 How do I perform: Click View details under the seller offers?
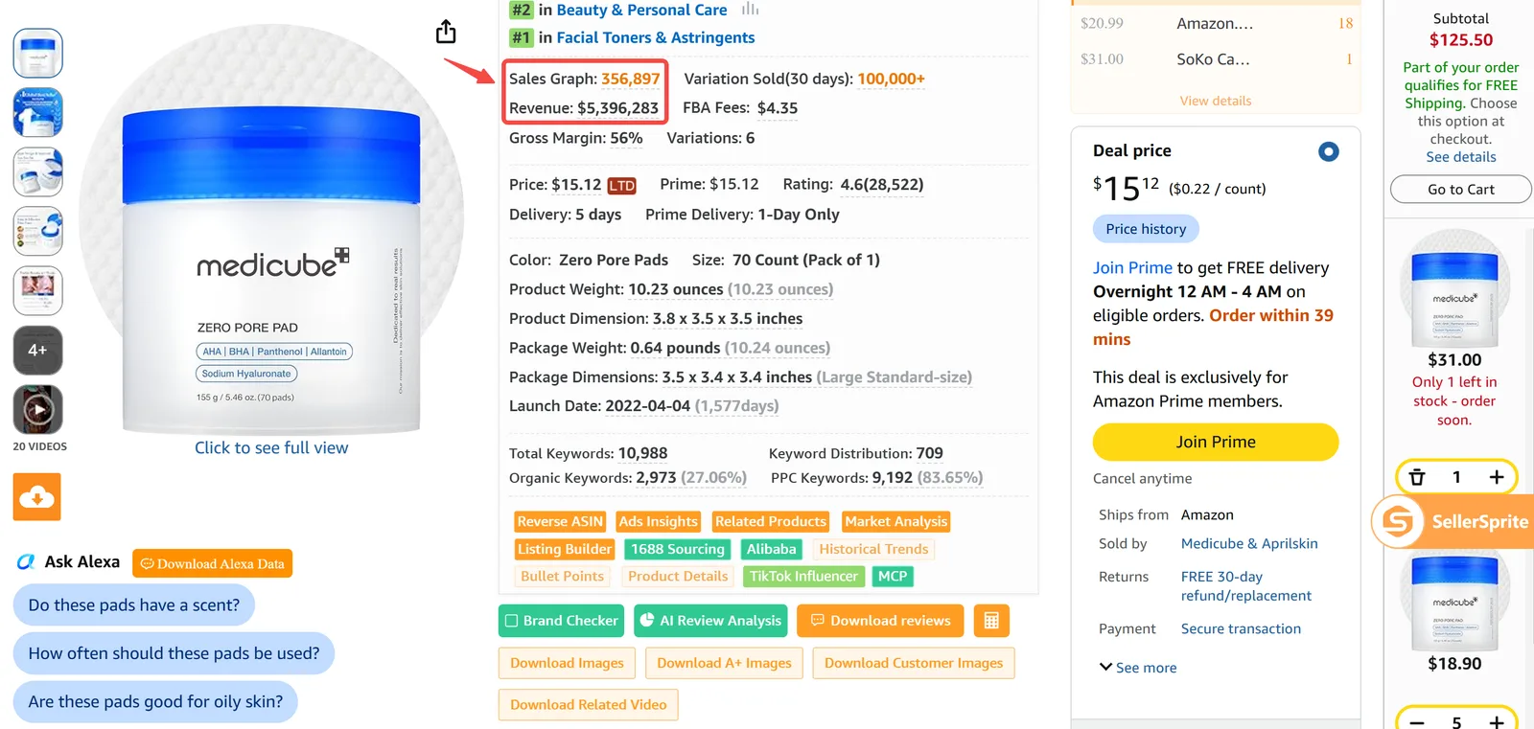click(1216, 101)
